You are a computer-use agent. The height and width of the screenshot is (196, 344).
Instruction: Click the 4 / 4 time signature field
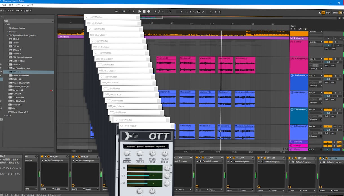point(11,10)
